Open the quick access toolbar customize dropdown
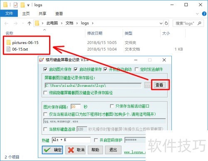 (28, 5)
